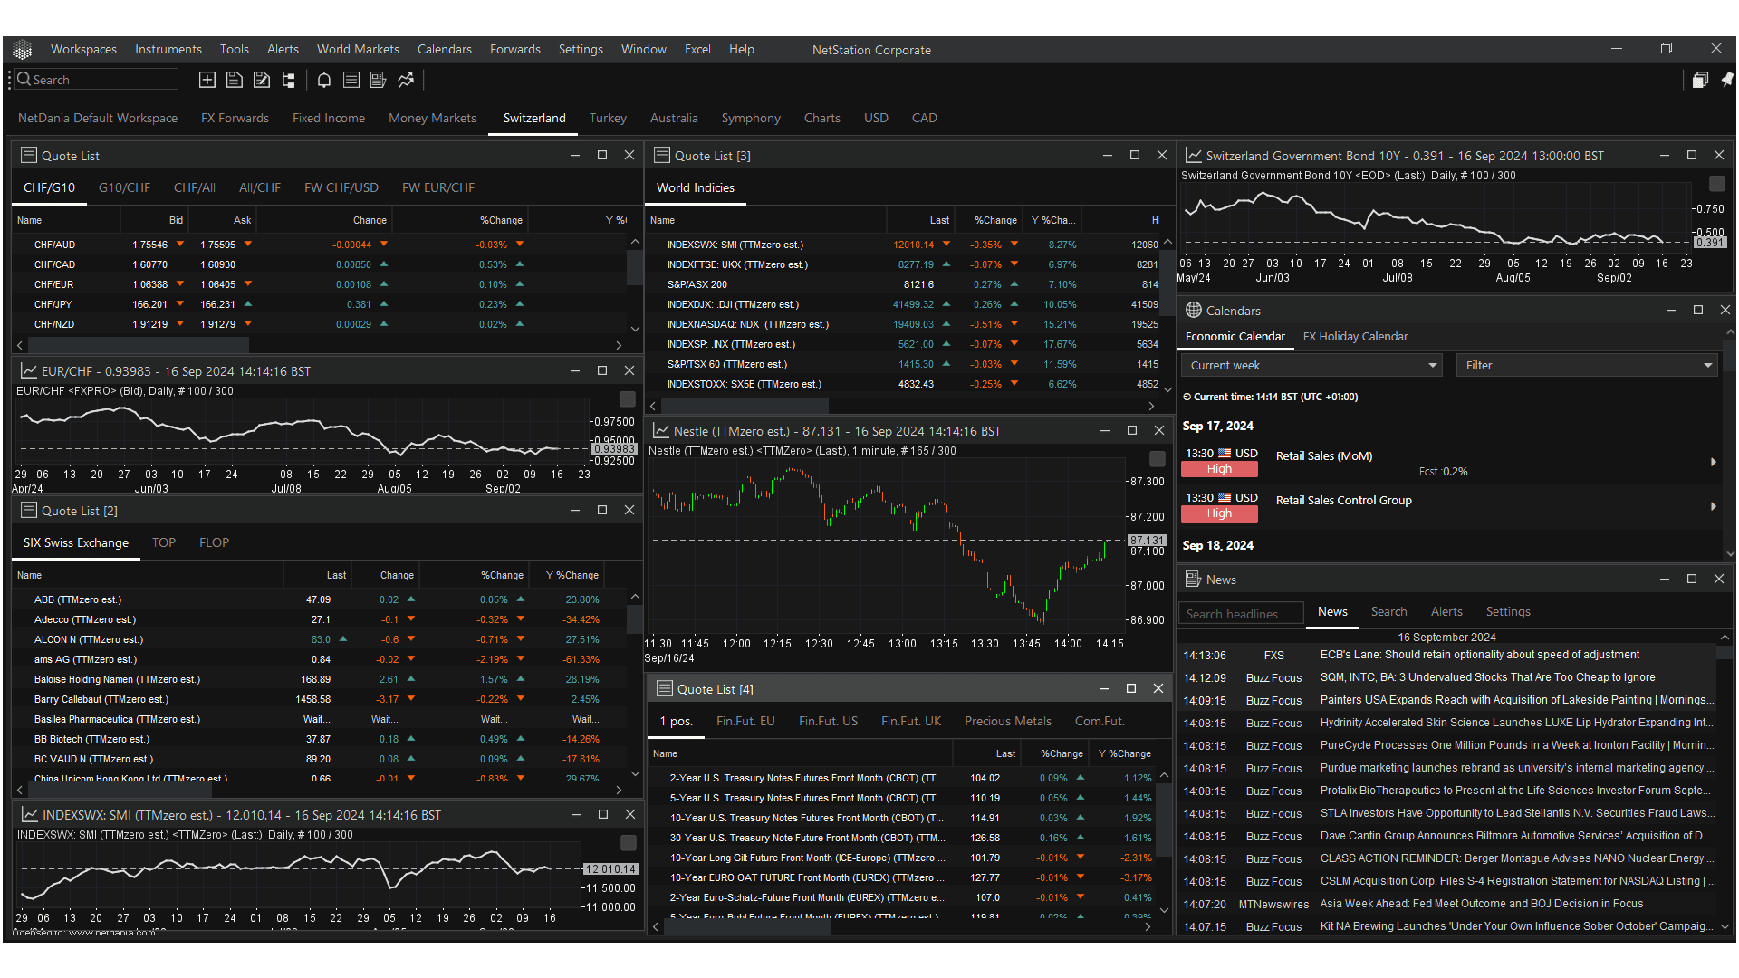1739x978 pixels.
Task: Click the grey options square on Government Bond chart
Action: (1716, 184)
